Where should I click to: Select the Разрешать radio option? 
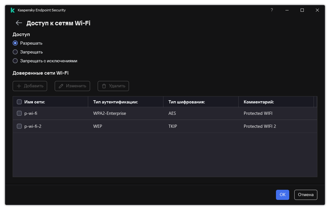(15, 43)
